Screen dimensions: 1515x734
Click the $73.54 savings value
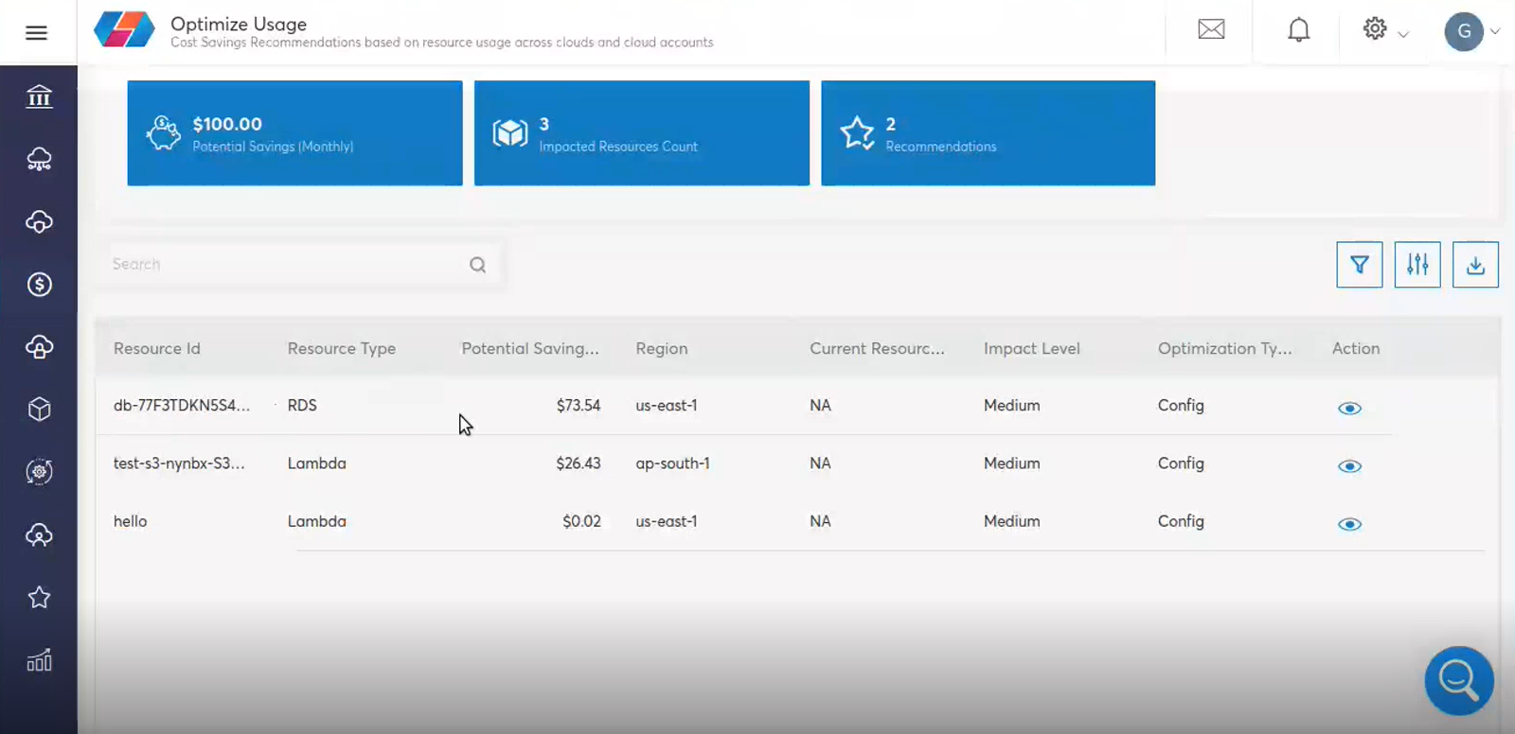[x=579, y=405]
